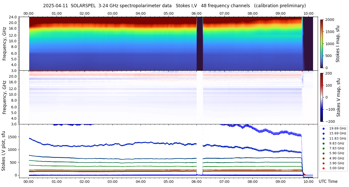Click the 9.83 GHz legend marker
The width and height of the screenshot is (349, 187).
[323, 143]
